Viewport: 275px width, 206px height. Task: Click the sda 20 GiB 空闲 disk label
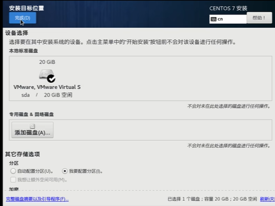[x=47, y=95]
